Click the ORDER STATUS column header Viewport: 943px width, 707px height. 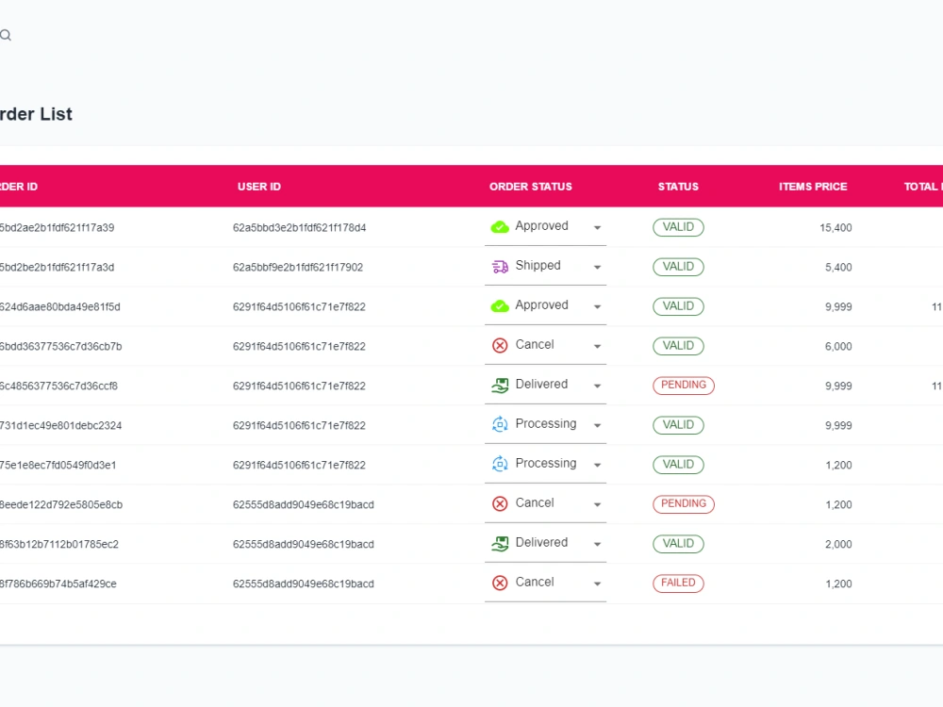(x=530, y=187)
